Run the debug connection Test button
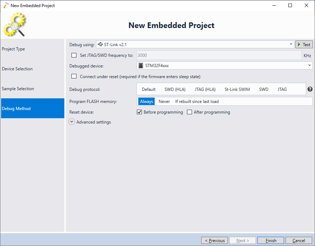315x246 pixels. click(304, 44)
